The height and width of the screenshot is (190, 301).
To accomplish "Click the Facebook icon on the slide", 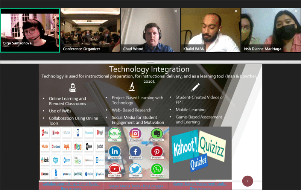I will coord(135,151).
